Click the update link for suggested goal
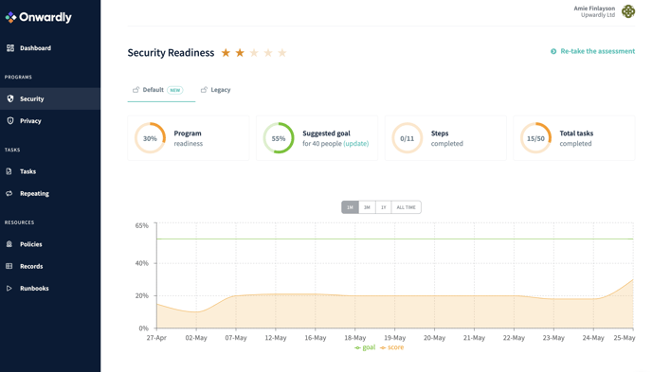The image size is (652, 372). [356, 144]
